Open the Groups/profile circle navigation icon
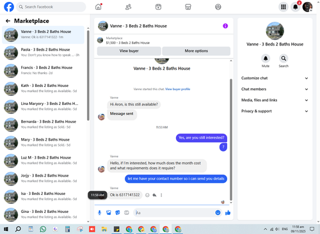The image size is (320, 234). 218,7
